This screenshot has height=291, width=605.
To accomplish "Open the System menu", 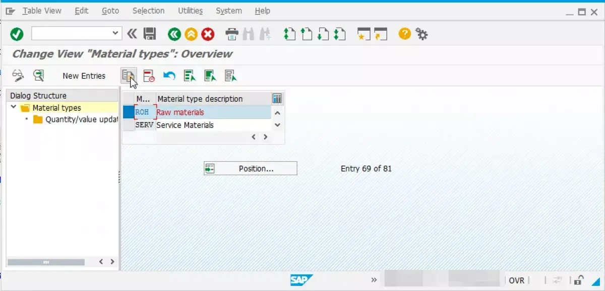I will [229, 11].
